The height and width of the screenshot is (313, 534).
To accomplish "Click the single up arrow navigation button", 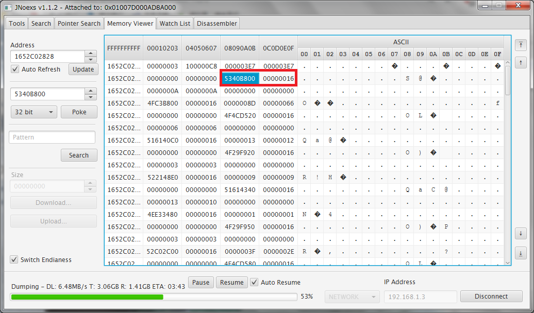I will [x=521, y=63].
